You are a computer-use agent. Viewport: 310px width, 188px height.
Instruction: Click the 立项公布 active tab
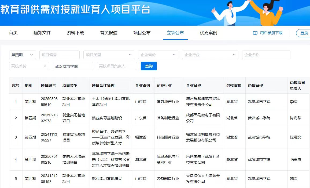pyautogui.click(x=175, y=33)
